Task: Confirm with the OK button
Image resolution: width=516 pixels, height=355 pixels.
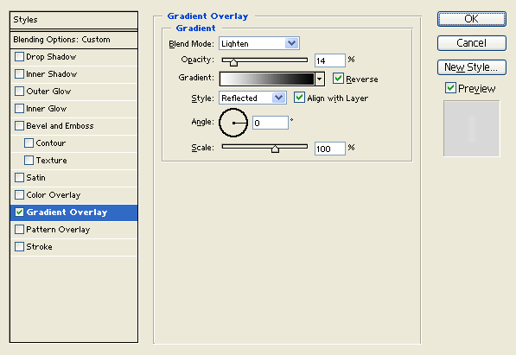Action: [x=472, y=19]
